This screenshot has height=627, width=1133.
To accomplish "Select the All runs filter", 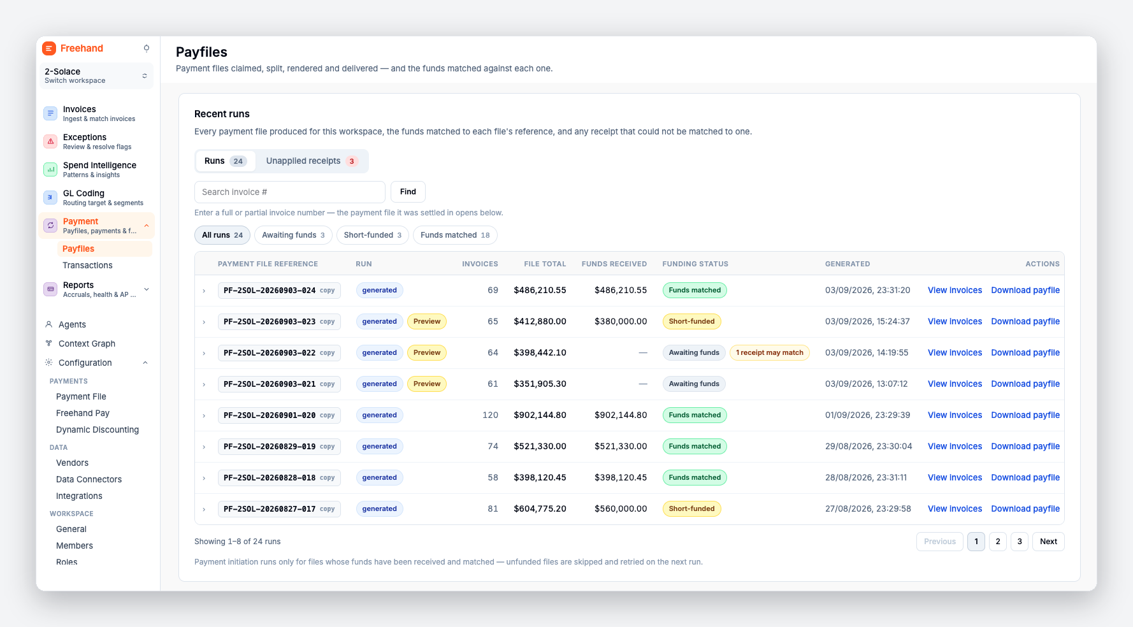I will point(222,235).
